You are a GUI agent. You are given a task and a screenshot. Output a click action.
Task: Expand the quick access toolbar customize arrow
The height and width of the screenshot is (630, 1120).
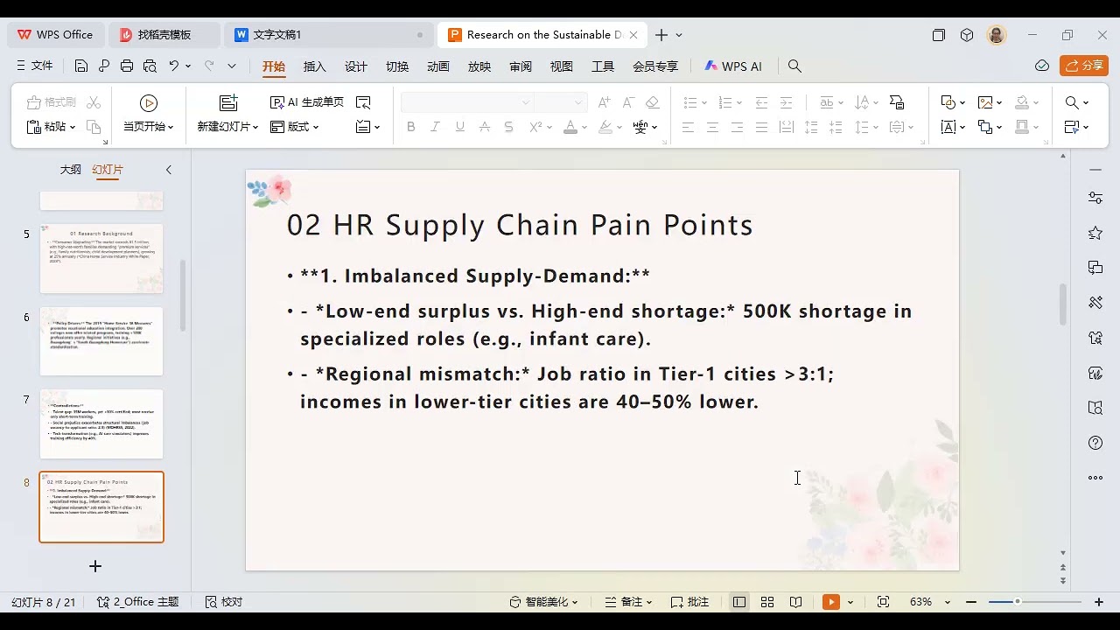click(x=232, y=66)
